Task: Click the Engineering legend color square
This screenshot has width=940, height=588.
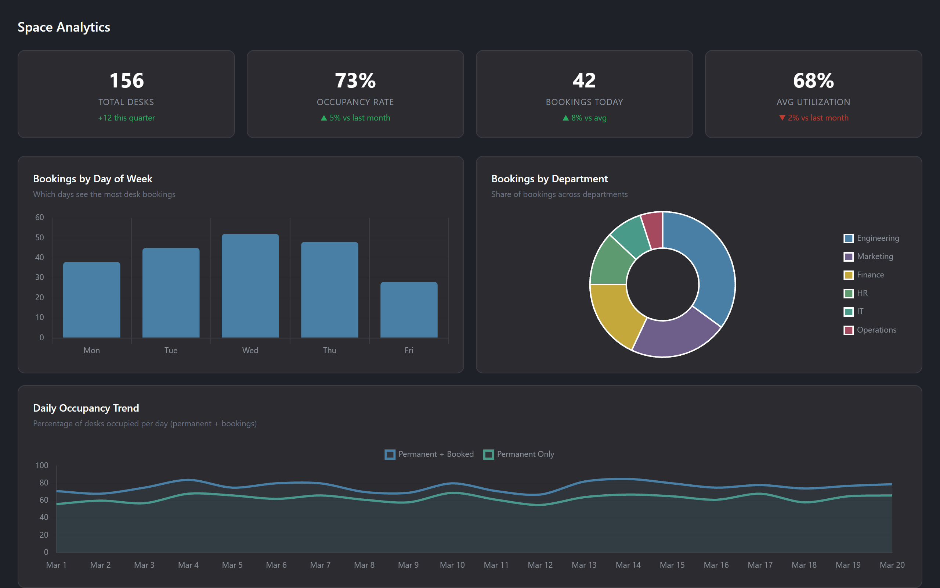Action: [x=848, y=238]
